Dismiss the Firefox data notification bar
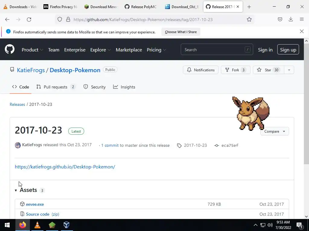309x231 pixels. tap(301, 31)
